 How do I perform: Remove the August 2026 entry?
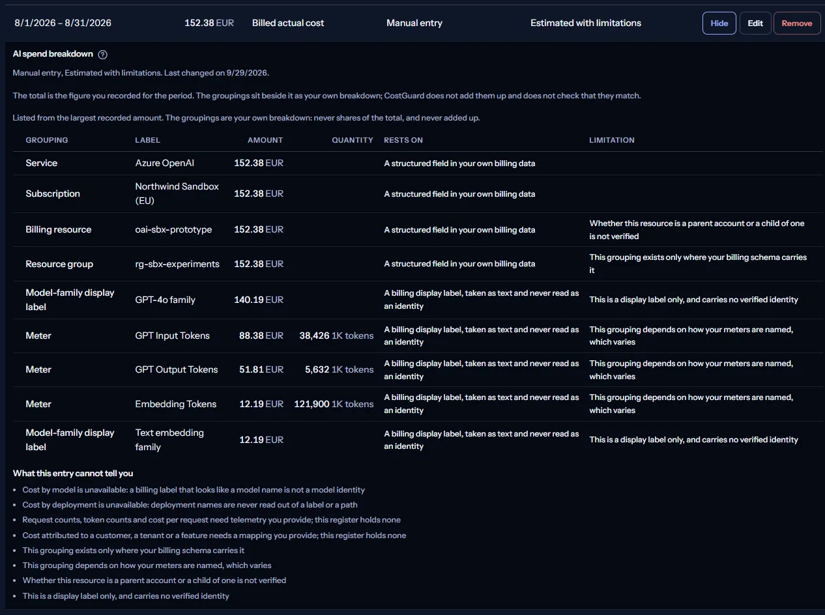pos(797,23)
